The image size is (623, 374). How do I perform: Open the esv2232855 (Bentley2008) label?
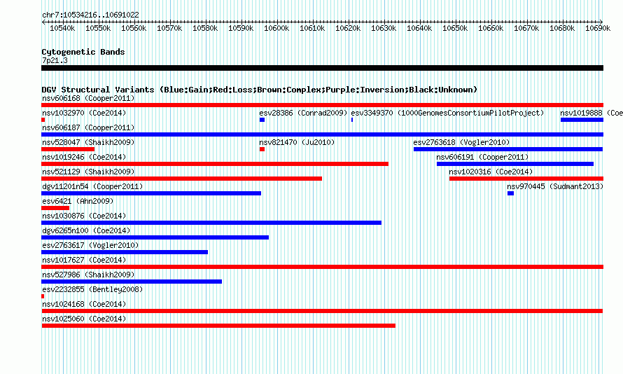(92, 289)
